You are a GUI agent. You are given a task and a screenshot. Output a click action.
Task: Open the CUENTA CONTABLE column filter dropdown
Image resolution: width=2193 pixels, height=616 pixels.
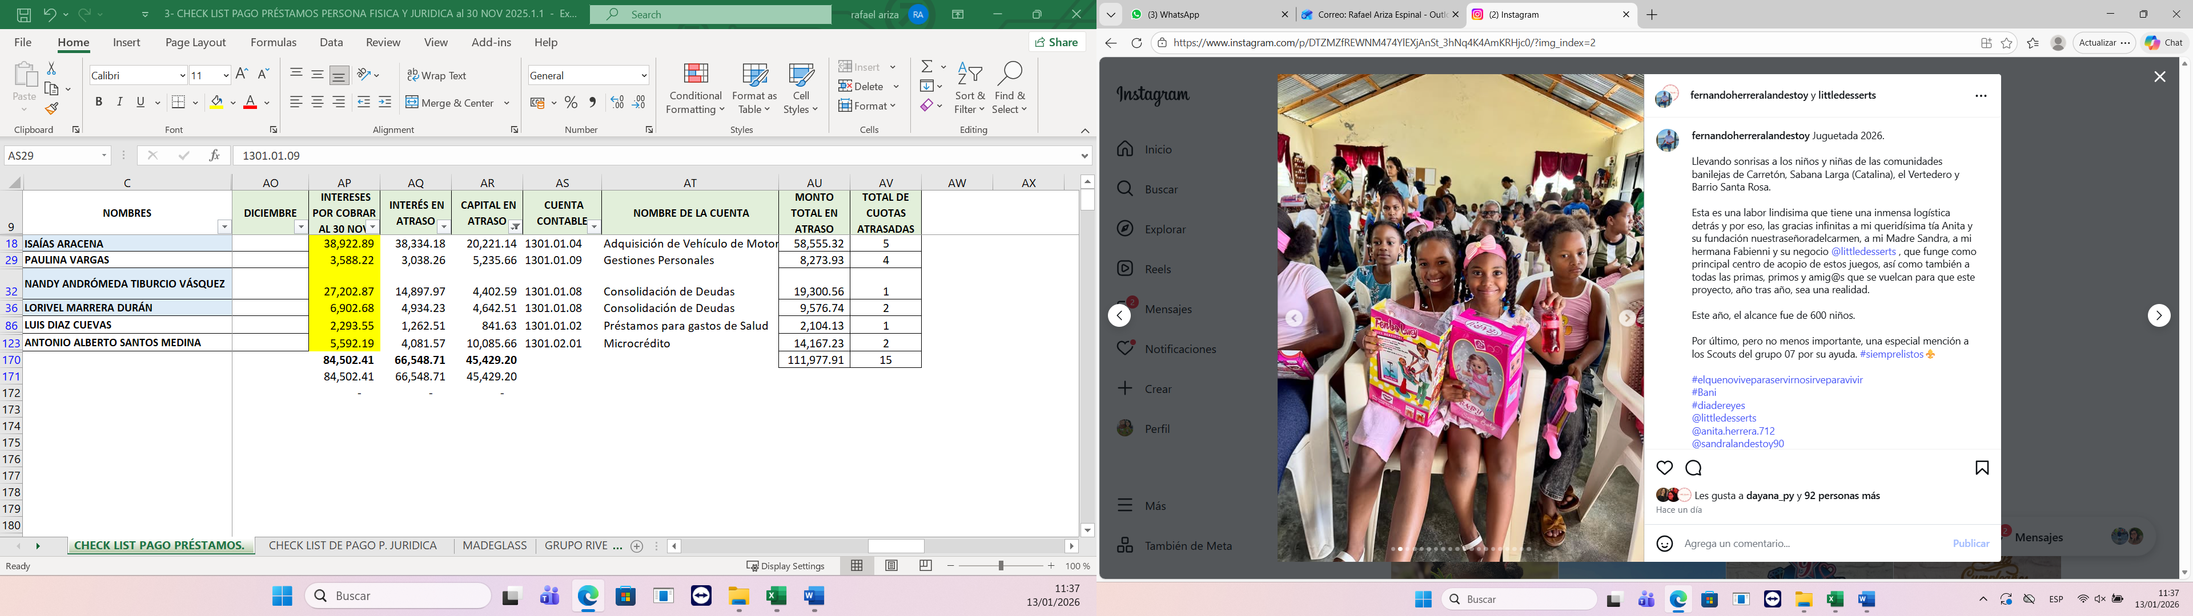pyautogui.click(x=594, y=227)
